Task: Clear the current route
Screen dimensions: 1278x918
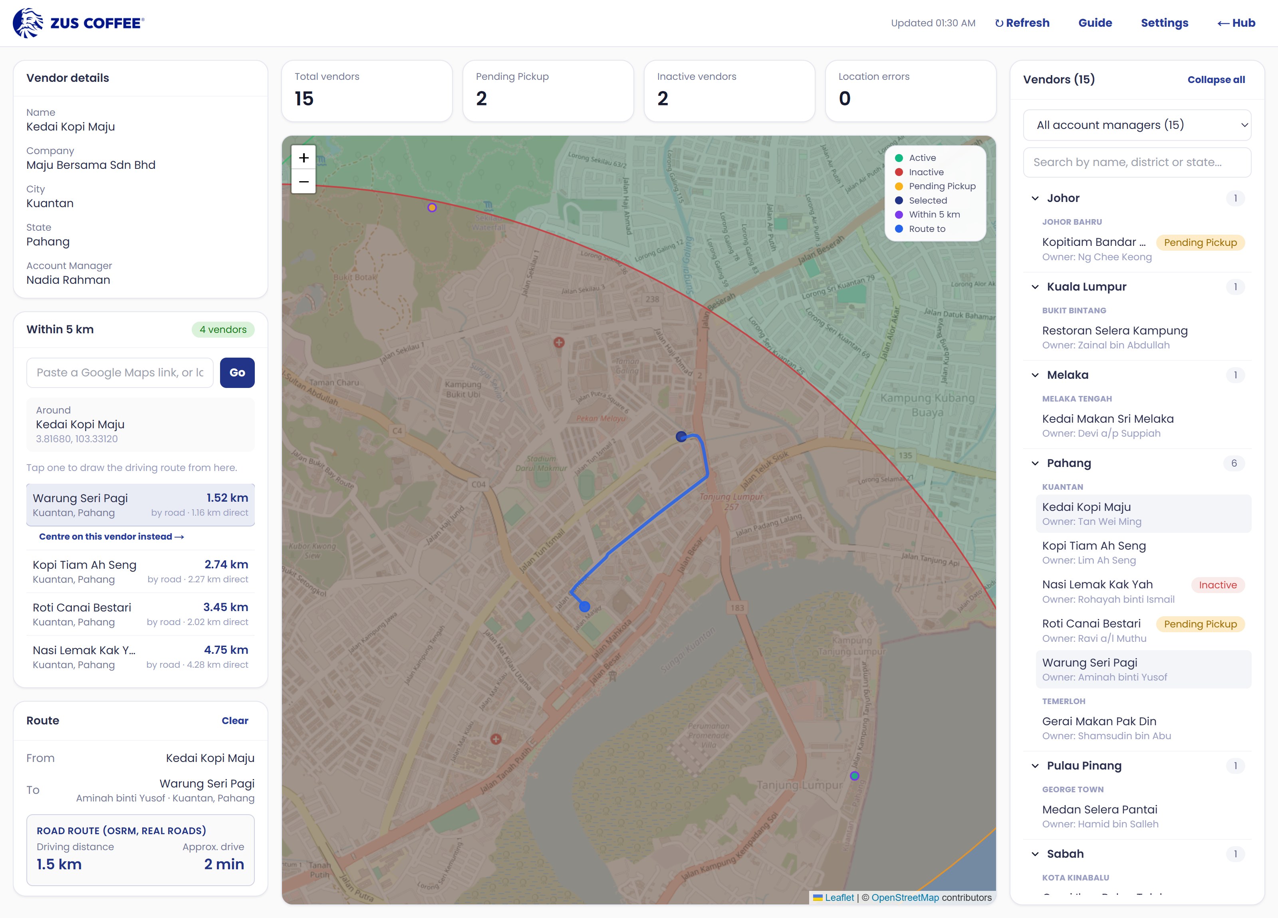Action: (x=235, y=720)
